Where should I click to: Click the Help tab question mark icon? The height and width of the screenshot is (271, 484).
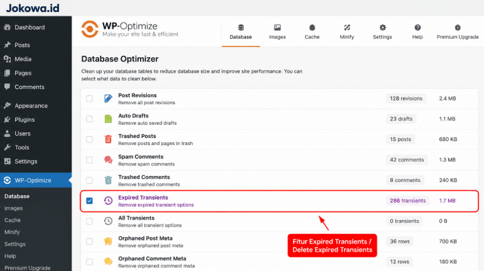click(x=417, y=28)
